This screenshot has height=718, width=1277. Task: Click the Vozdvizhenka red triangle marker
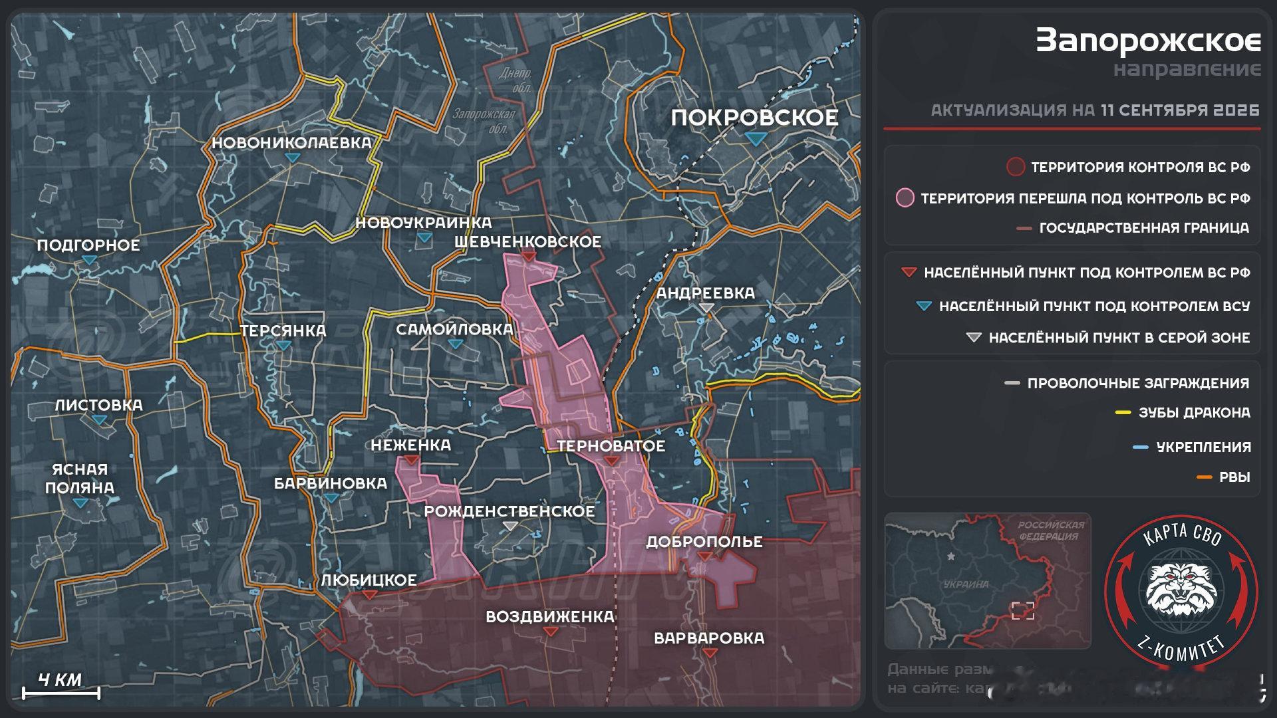click(x=550, y=632)
